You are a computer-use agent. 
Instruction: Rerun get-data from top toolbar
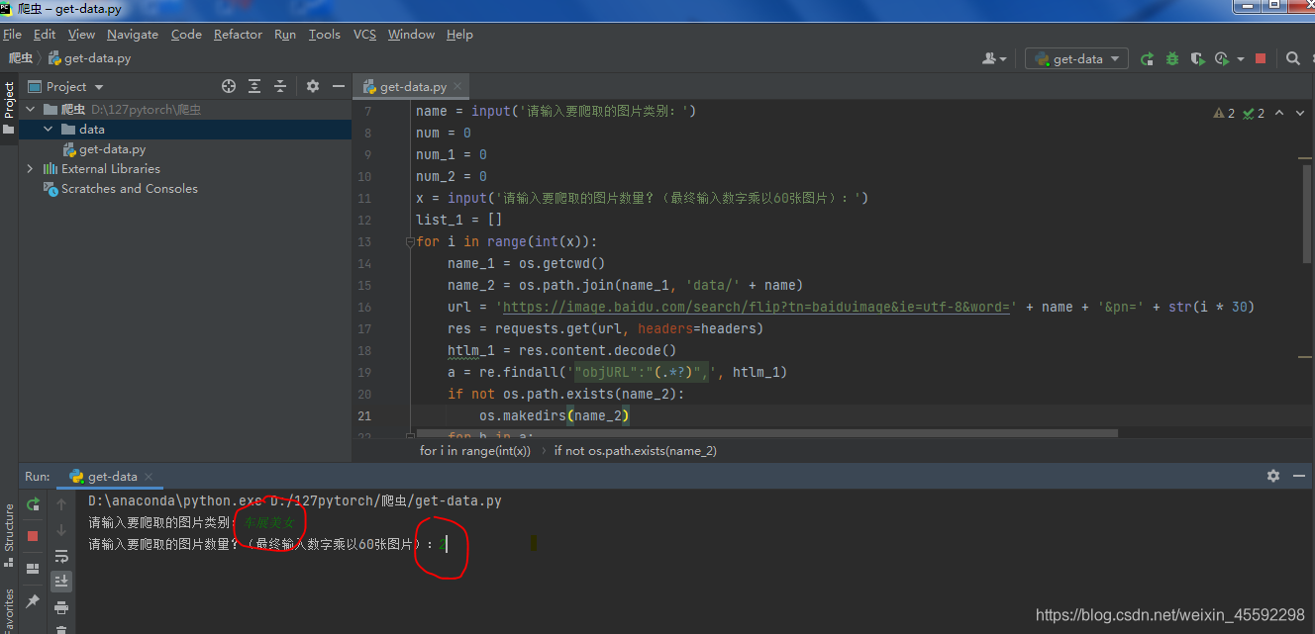(x=1147, y=59)
